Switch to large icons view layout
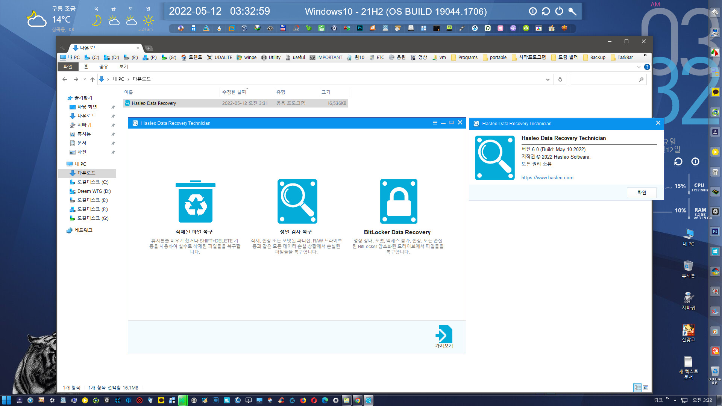The height and width of the screenshot is (406, 722). [x=646, y=388]
